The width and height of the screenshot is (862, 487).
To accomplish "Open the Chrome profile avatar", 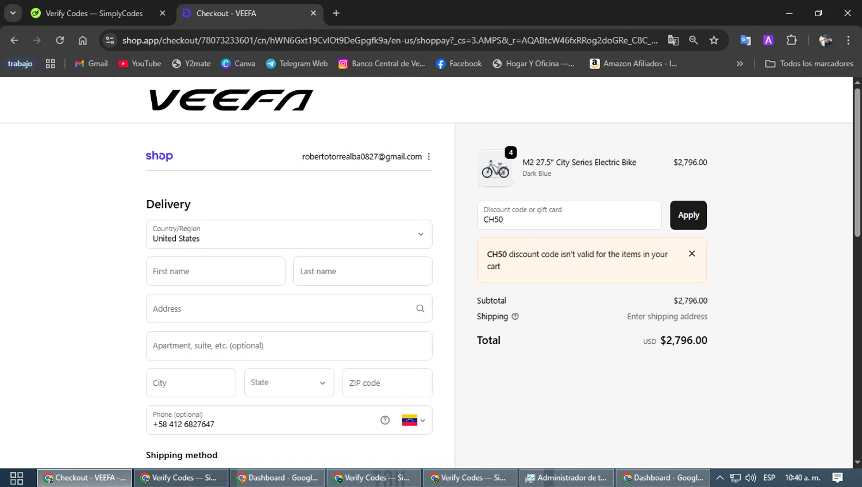I will [x=825, y=40].
